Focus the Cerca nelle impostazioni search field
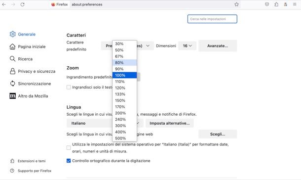The image size is (301, 180). click(212, 19)
